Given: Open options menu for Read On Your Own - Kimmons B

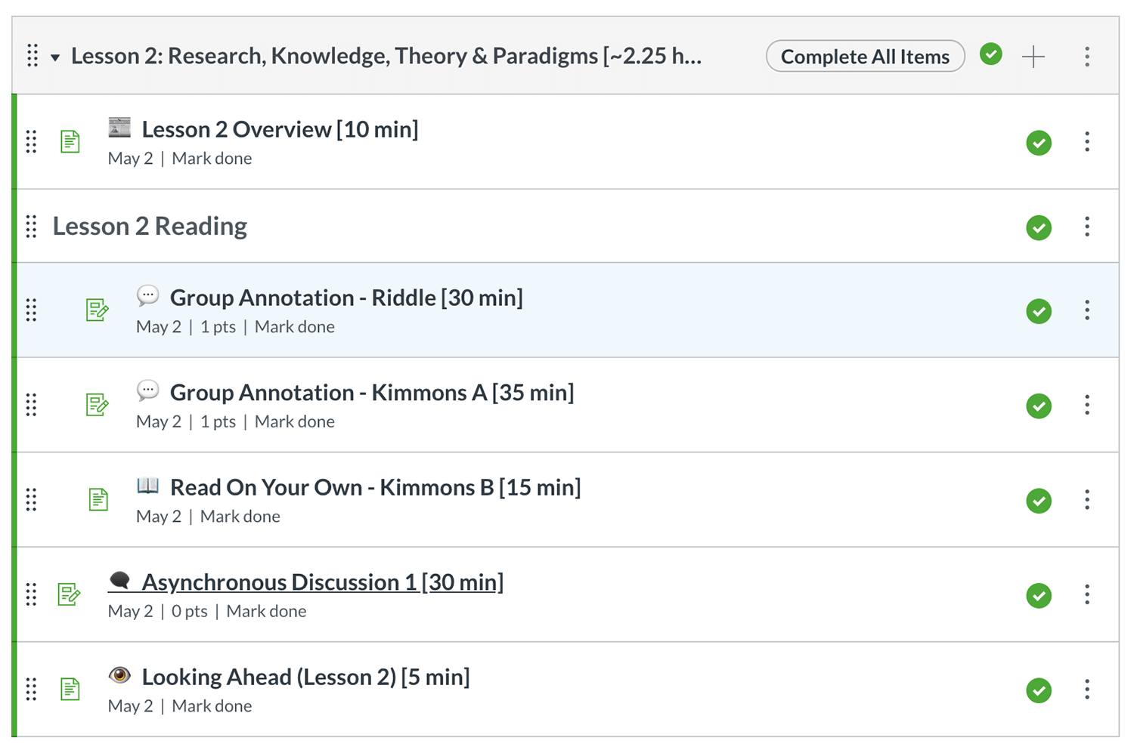Looking at the screenshot, I should click(1087, 500).
